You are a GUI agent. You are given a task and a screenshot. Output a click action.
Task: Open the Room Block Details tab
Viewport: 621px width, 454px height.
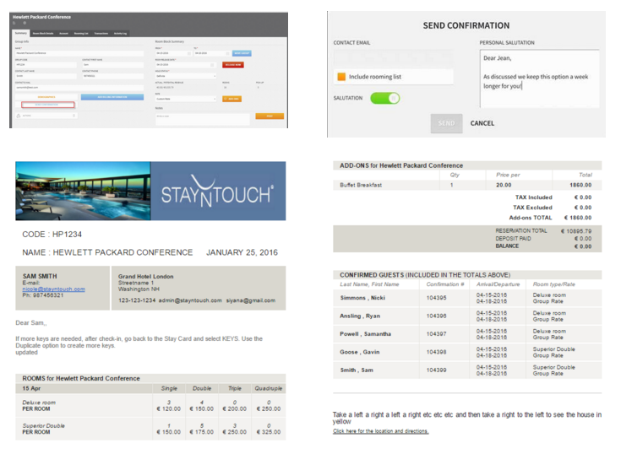(43, 34)
